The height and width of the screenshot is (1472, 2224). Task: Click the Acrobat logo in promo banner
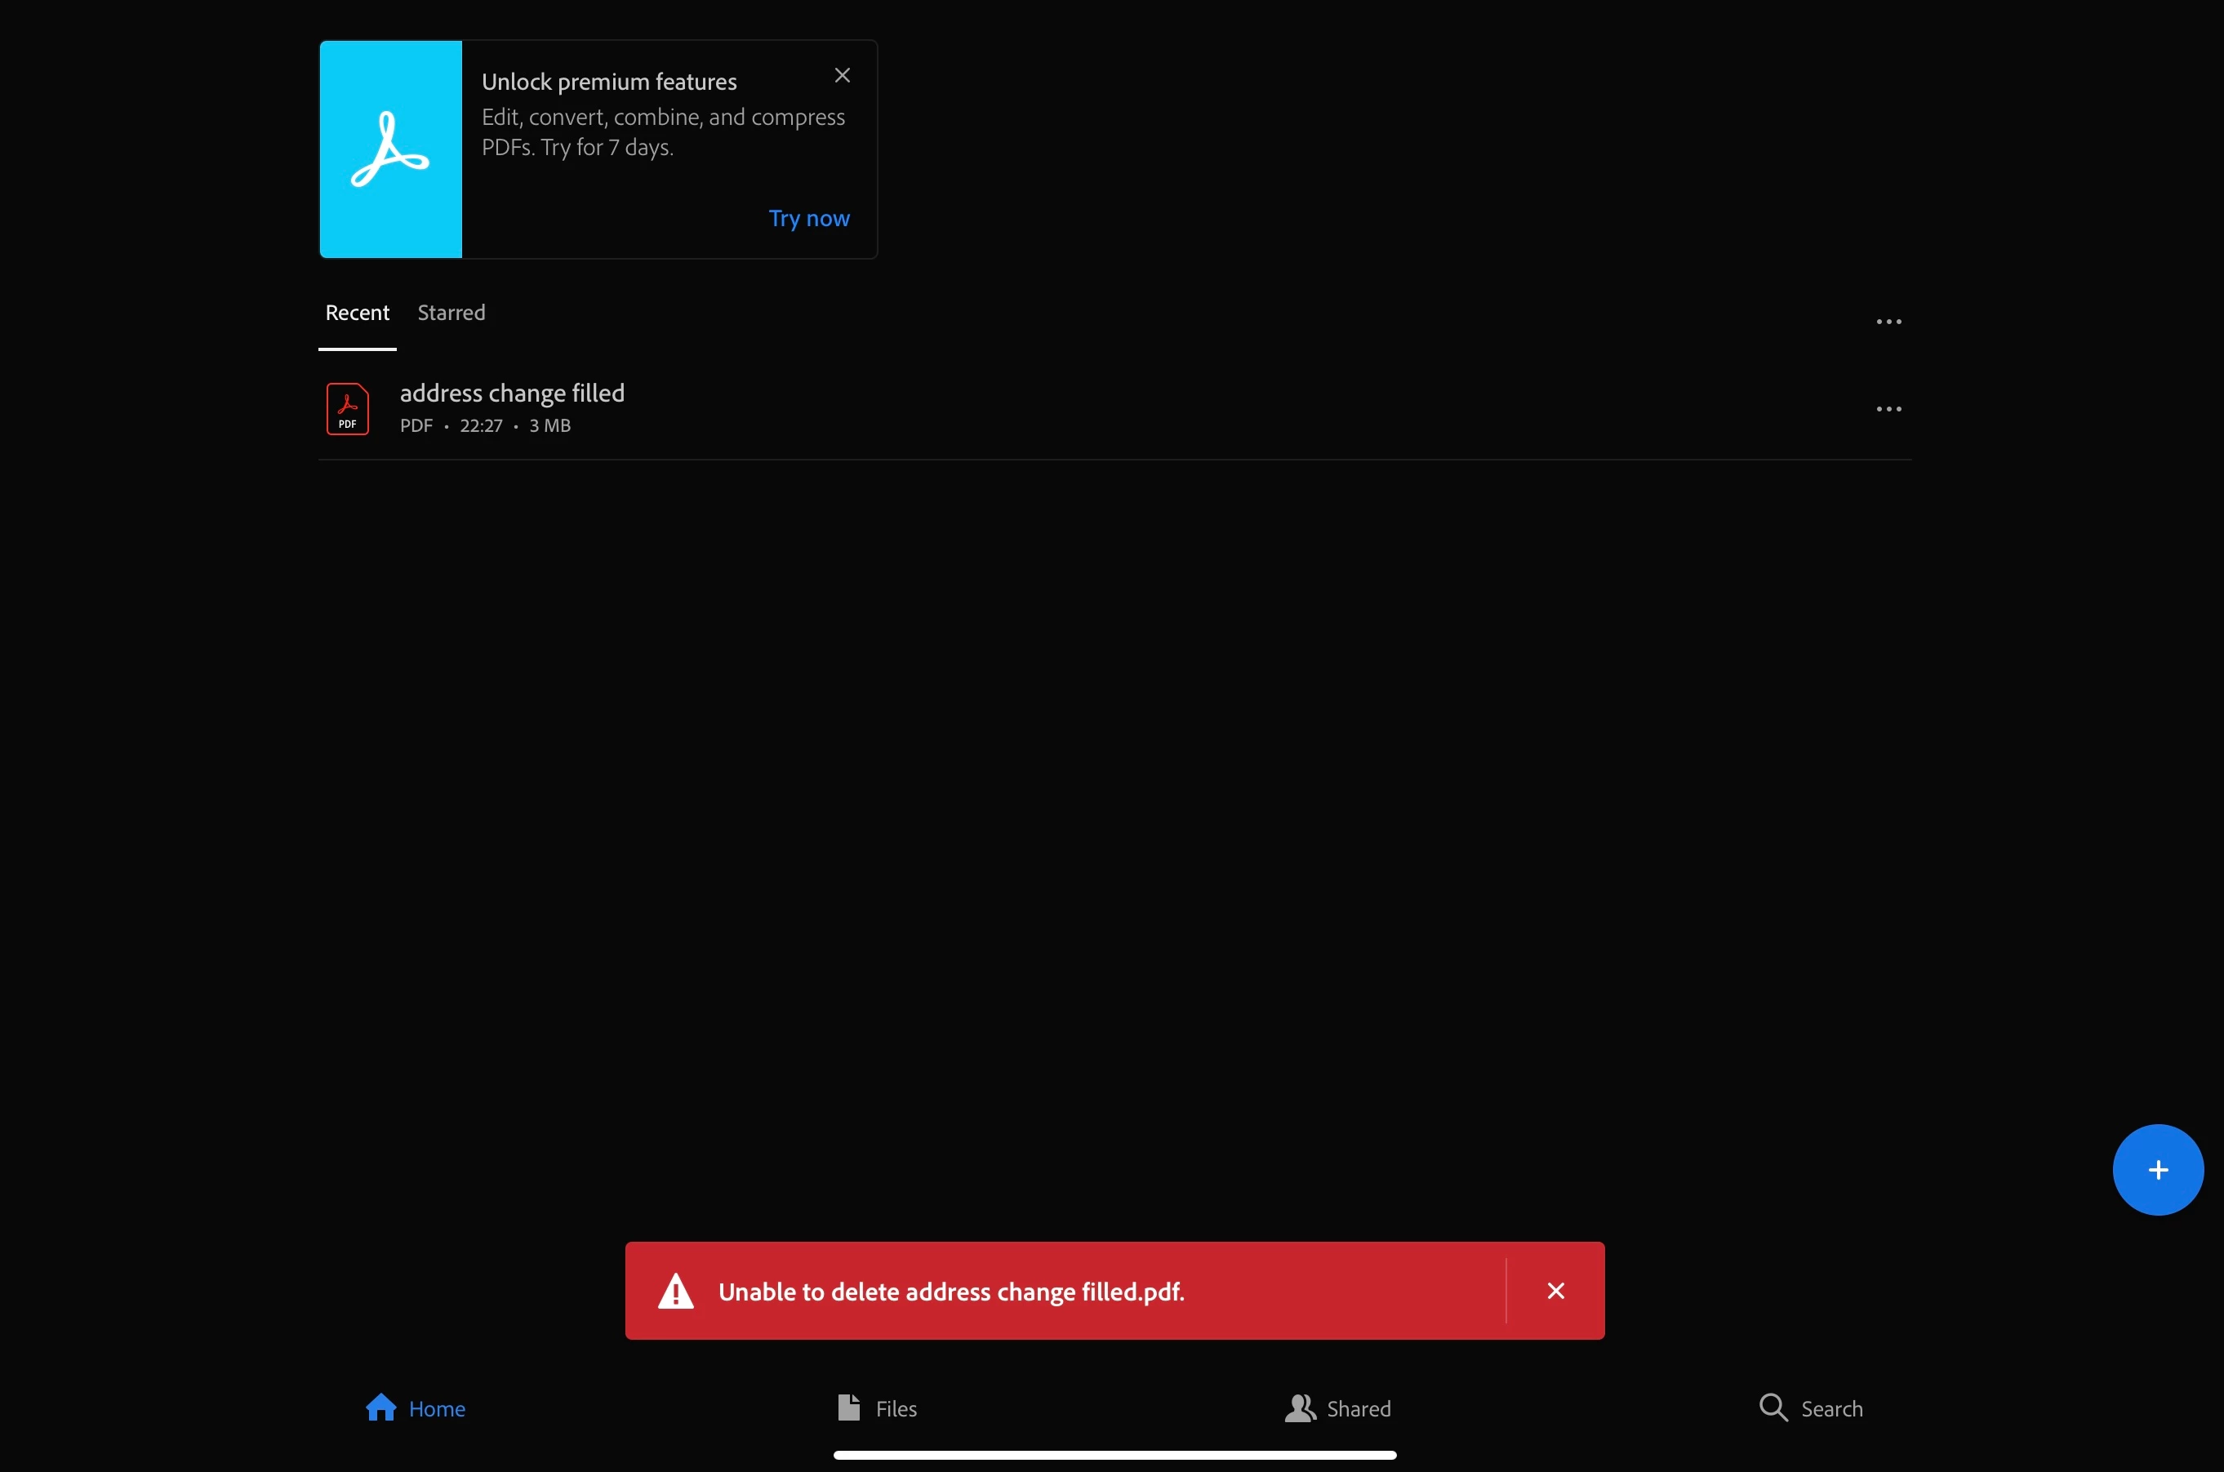(x=390, y=149)
